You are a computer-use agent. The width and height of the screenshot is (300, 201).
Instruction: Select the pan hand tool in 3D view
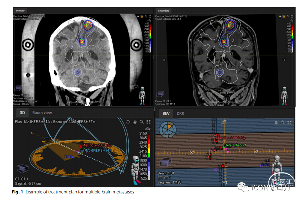click(x=135, y=122)
